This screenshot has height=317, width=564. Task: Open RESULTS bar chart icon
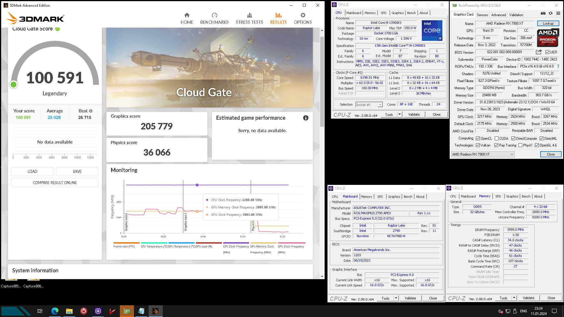[x=278, y=15]
